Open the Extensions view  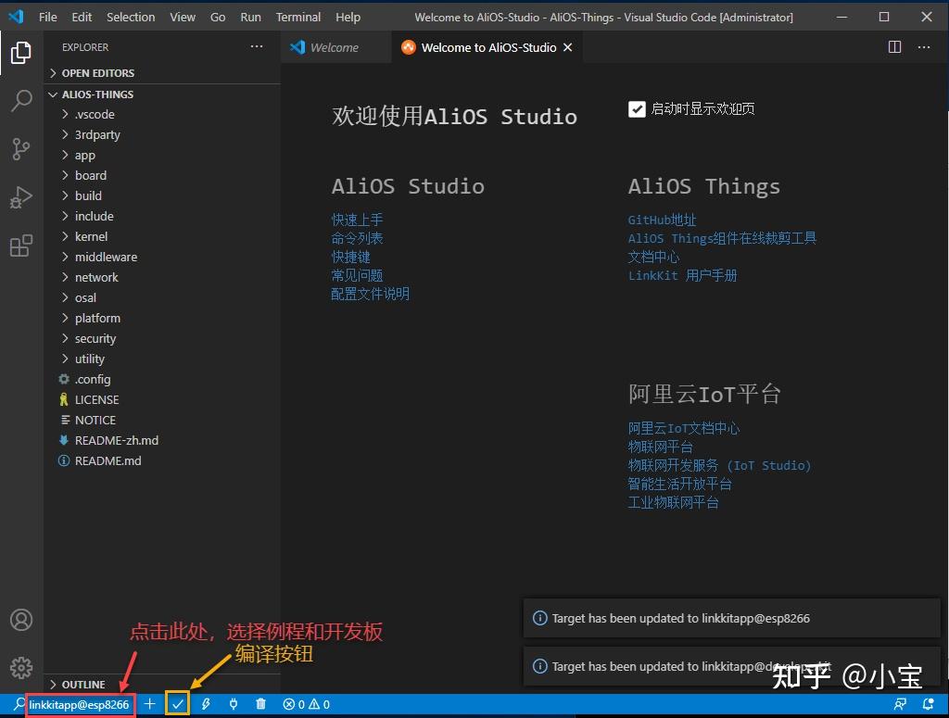[x=20, y=246]
